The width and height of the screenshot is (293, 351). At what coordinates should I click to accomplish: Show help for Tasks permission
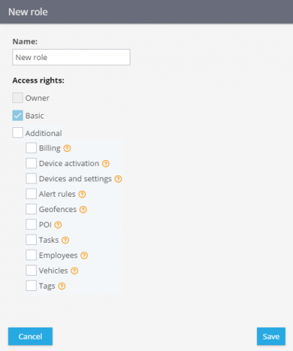(x=65, y=240)
